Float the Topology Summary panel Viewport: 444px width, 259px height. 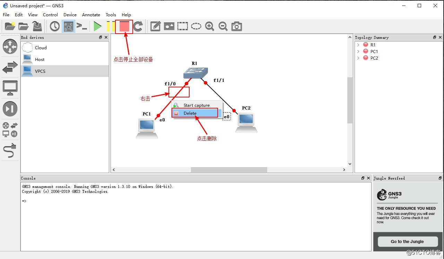[435, 37]
